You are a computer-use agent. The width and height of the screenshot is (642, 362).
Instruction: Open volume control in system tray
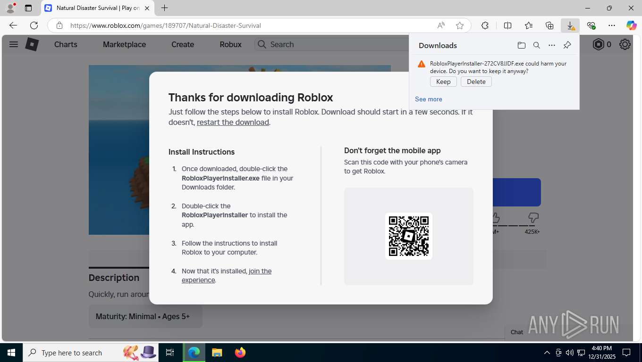570,353
